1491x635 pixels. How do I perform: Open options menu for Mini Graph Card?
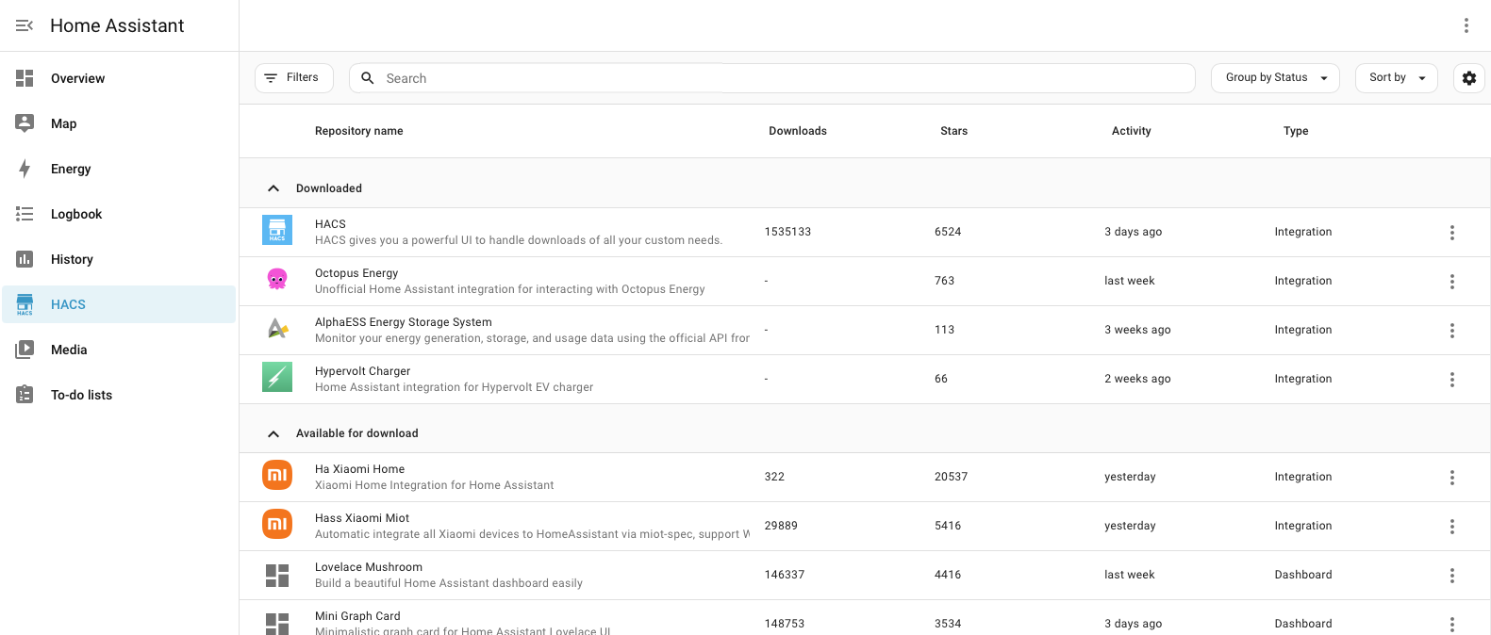point(1452,624)
